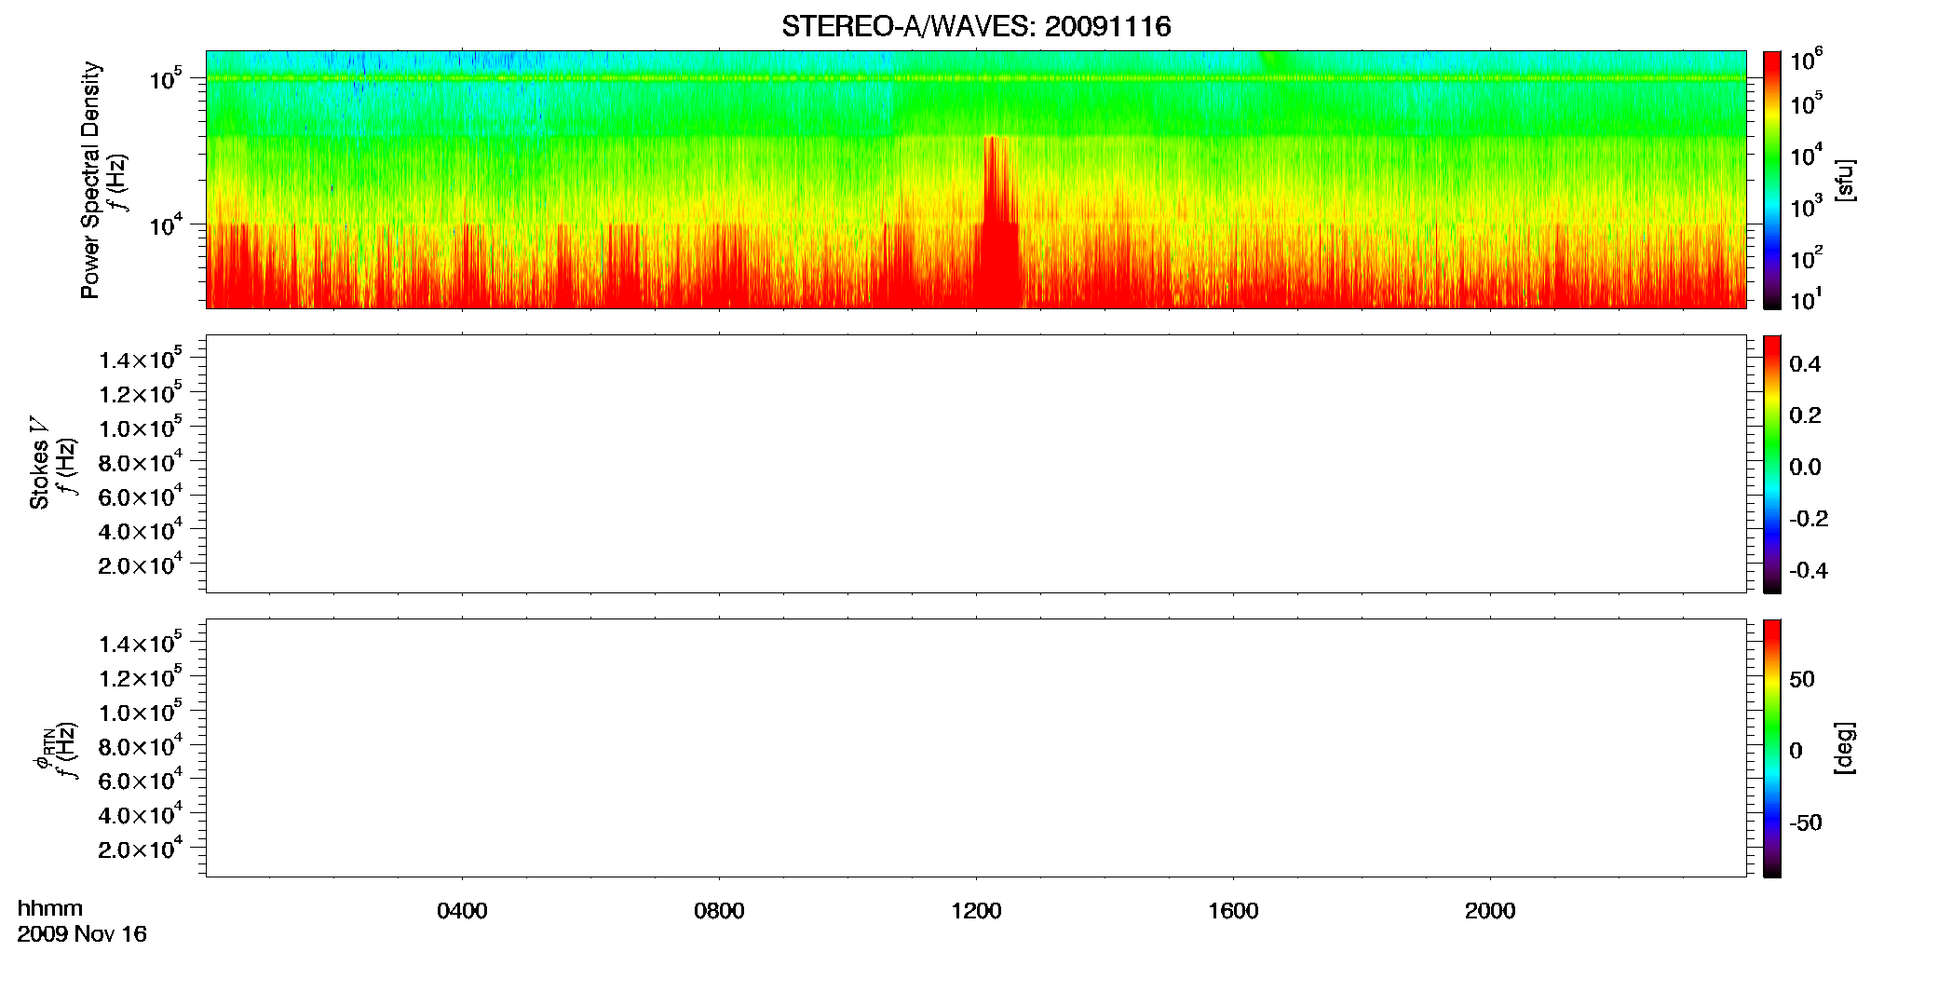Click the 0.4 tick on Stokes color bar
1952x1006 pixels.
pos(1805,364)
